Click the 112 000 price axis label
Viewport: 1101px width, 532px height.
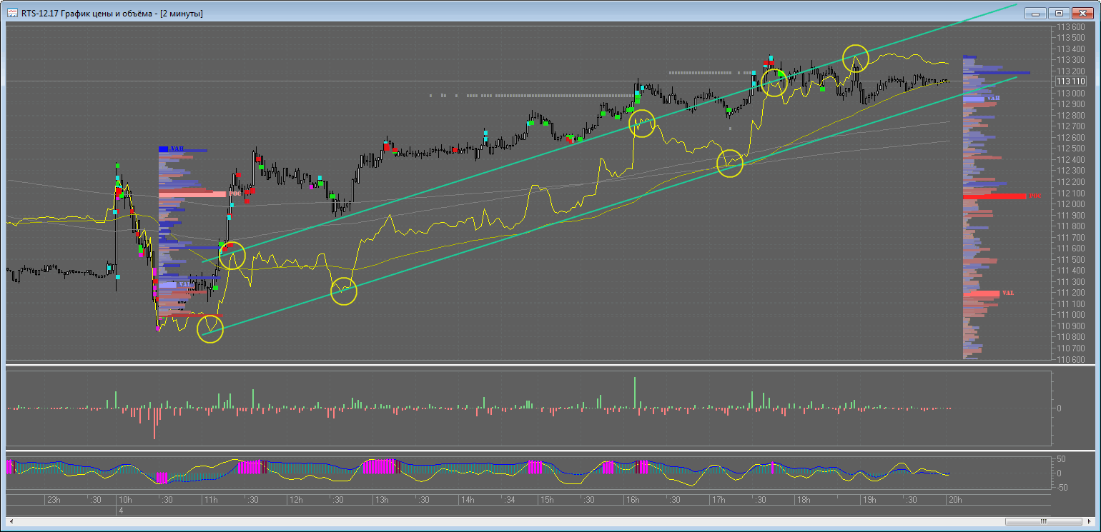pos(1071,204)
